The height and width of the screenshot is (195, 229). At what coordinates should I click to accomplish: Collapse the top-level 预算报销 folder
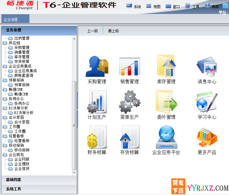point(5,80)
